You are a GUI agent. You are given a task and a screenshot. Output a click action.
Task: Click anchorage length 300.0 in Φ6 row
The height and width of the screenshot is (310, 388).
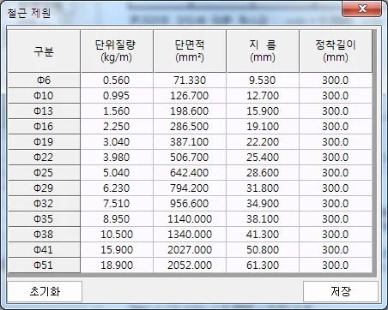coord(336,80)
